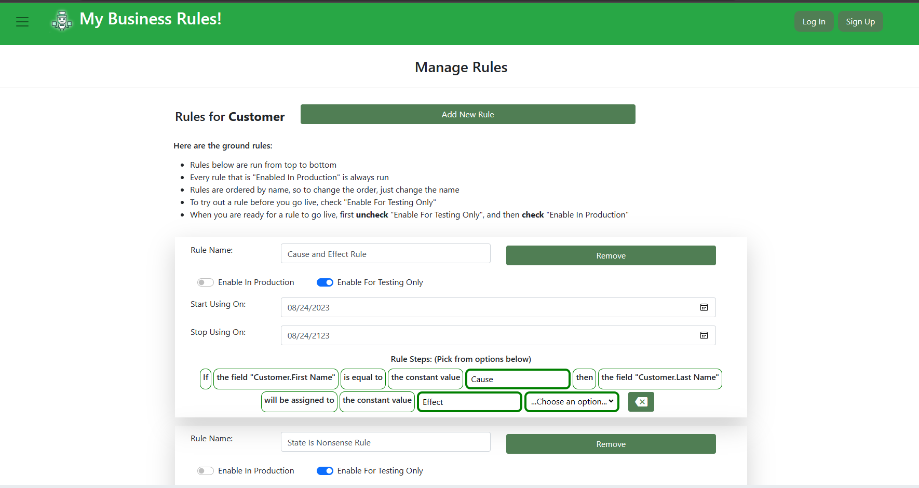
Task: Select the constant value step before Cause
Action: [x=426, y=378]
